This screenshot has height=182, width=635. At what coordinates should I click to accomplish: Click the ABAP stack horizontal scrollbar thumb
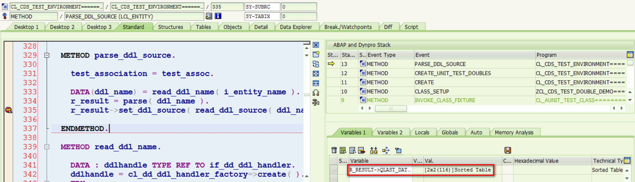point(391,108)
